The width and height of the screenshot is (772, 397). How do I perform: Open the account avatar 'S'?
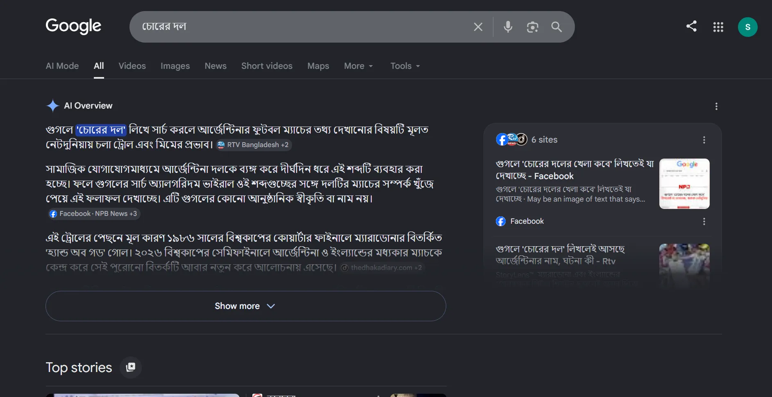748,27
